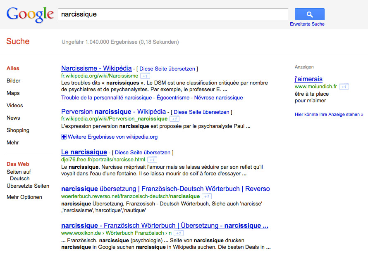Switch to Bilder search category
This screenshot has height=255, width=368.
14,81
